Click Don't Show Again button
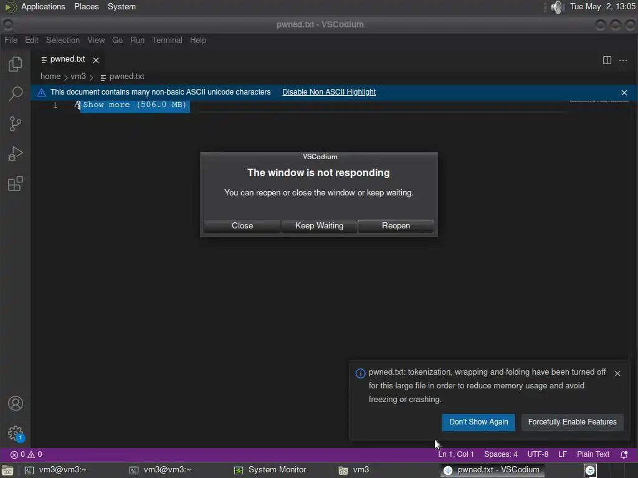Screen dimensions: 638x478 point(478,422)
